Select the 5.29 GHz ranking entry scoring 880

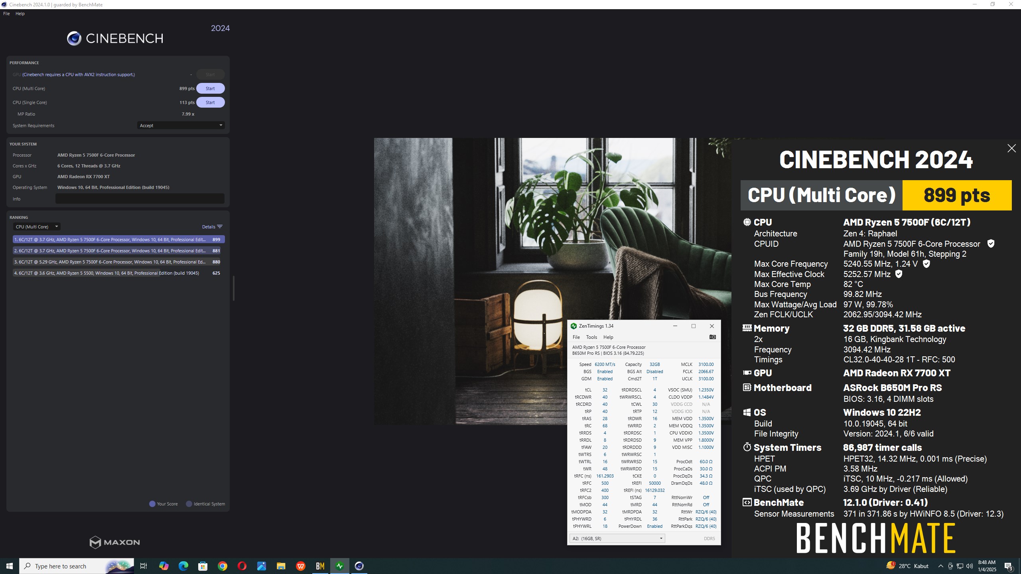tap(116, 262)
